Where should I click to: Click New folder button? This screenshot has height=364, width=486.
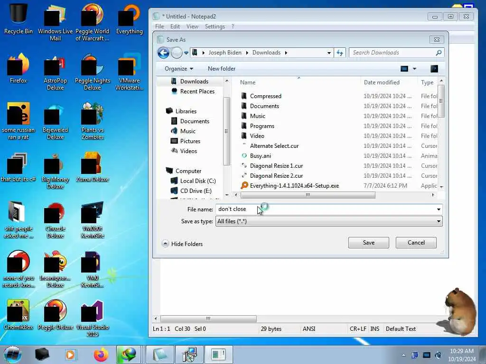point(221,69)
